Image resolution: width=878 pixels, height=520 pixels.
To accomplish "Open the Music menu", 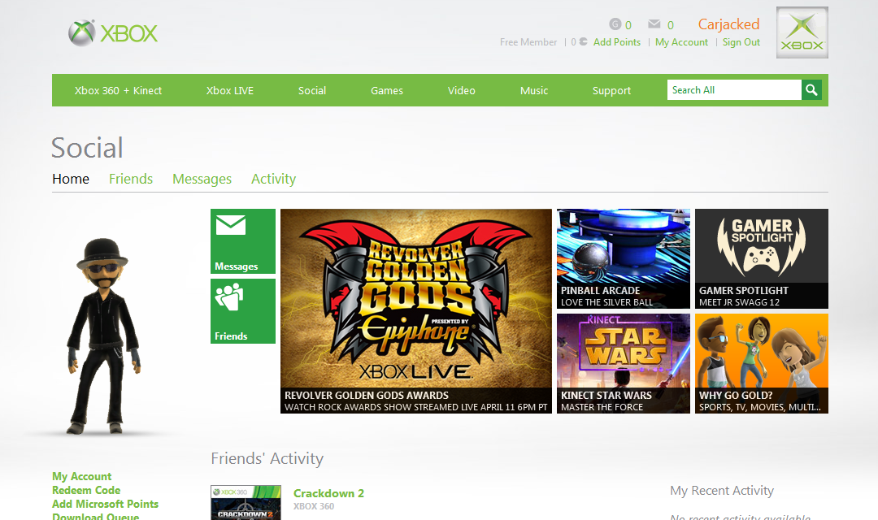I will click(533, 91).
